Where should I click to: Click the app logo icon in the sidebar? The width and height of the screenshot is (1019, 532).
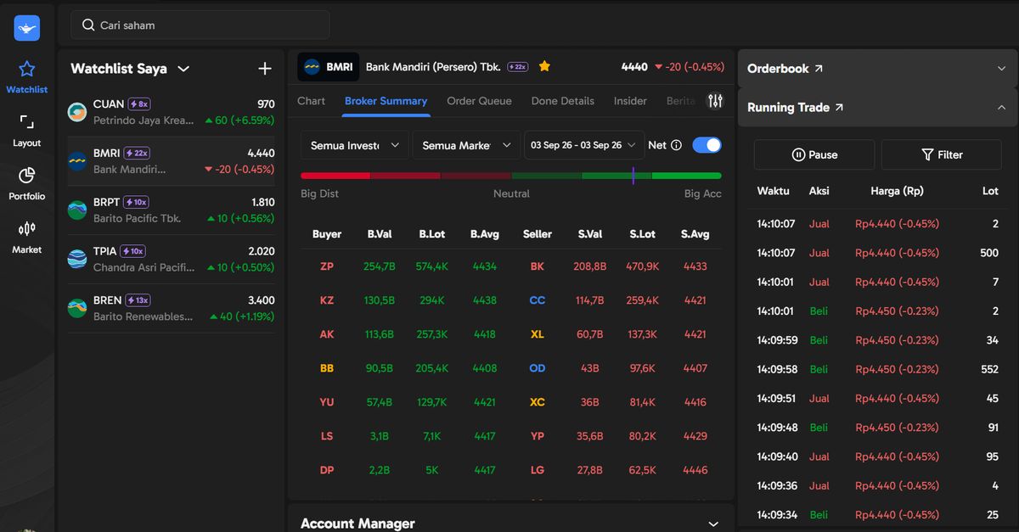(x=26, y=28)
